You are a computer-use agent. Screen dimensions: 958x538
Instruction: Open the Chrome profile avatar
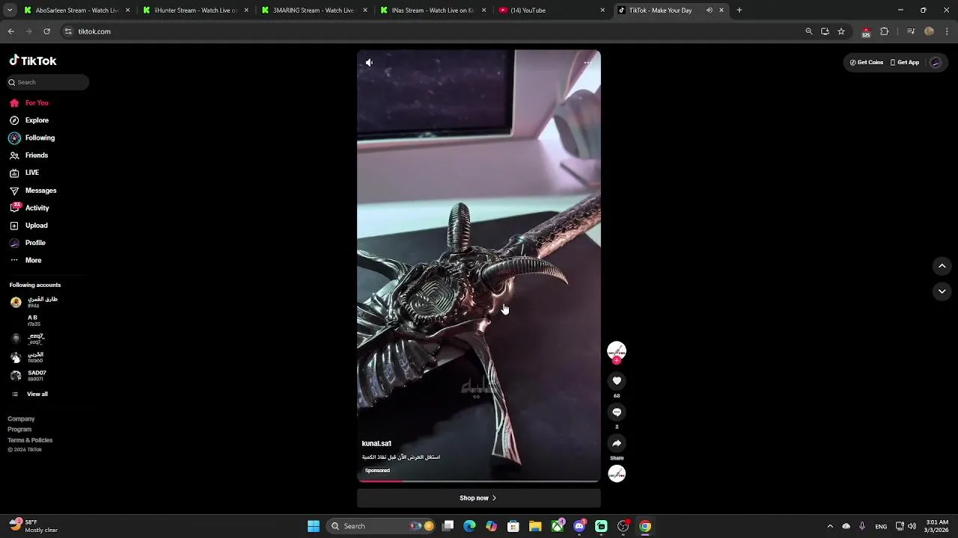coord(929,31)
